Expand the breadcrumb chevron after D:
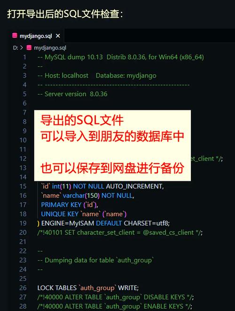This screenshot has width=235, height=311. 22,48
